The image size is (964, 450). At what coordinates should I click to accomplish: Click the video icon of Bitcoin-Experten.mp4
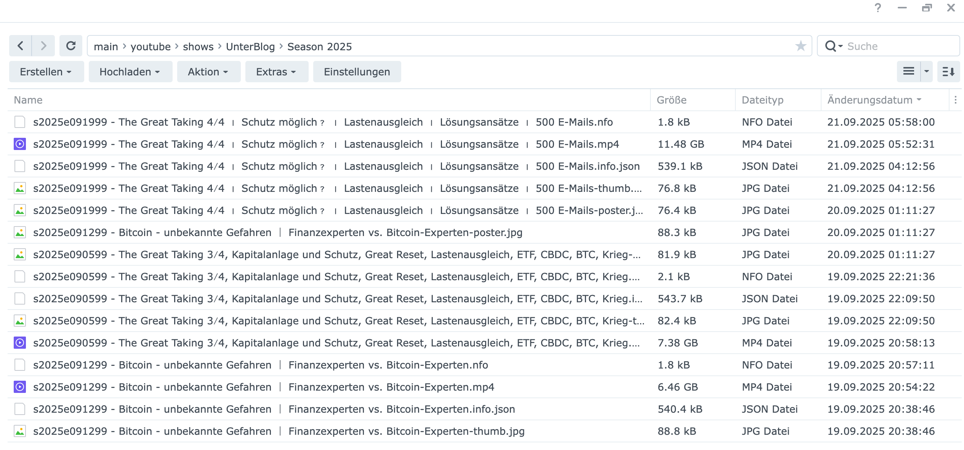(20, 387)
